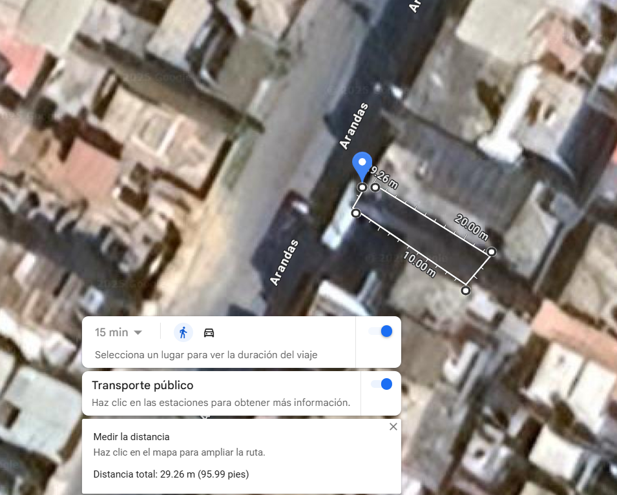
Task: Click the 20.00 m distance label
Action: (x=472, y=227)
